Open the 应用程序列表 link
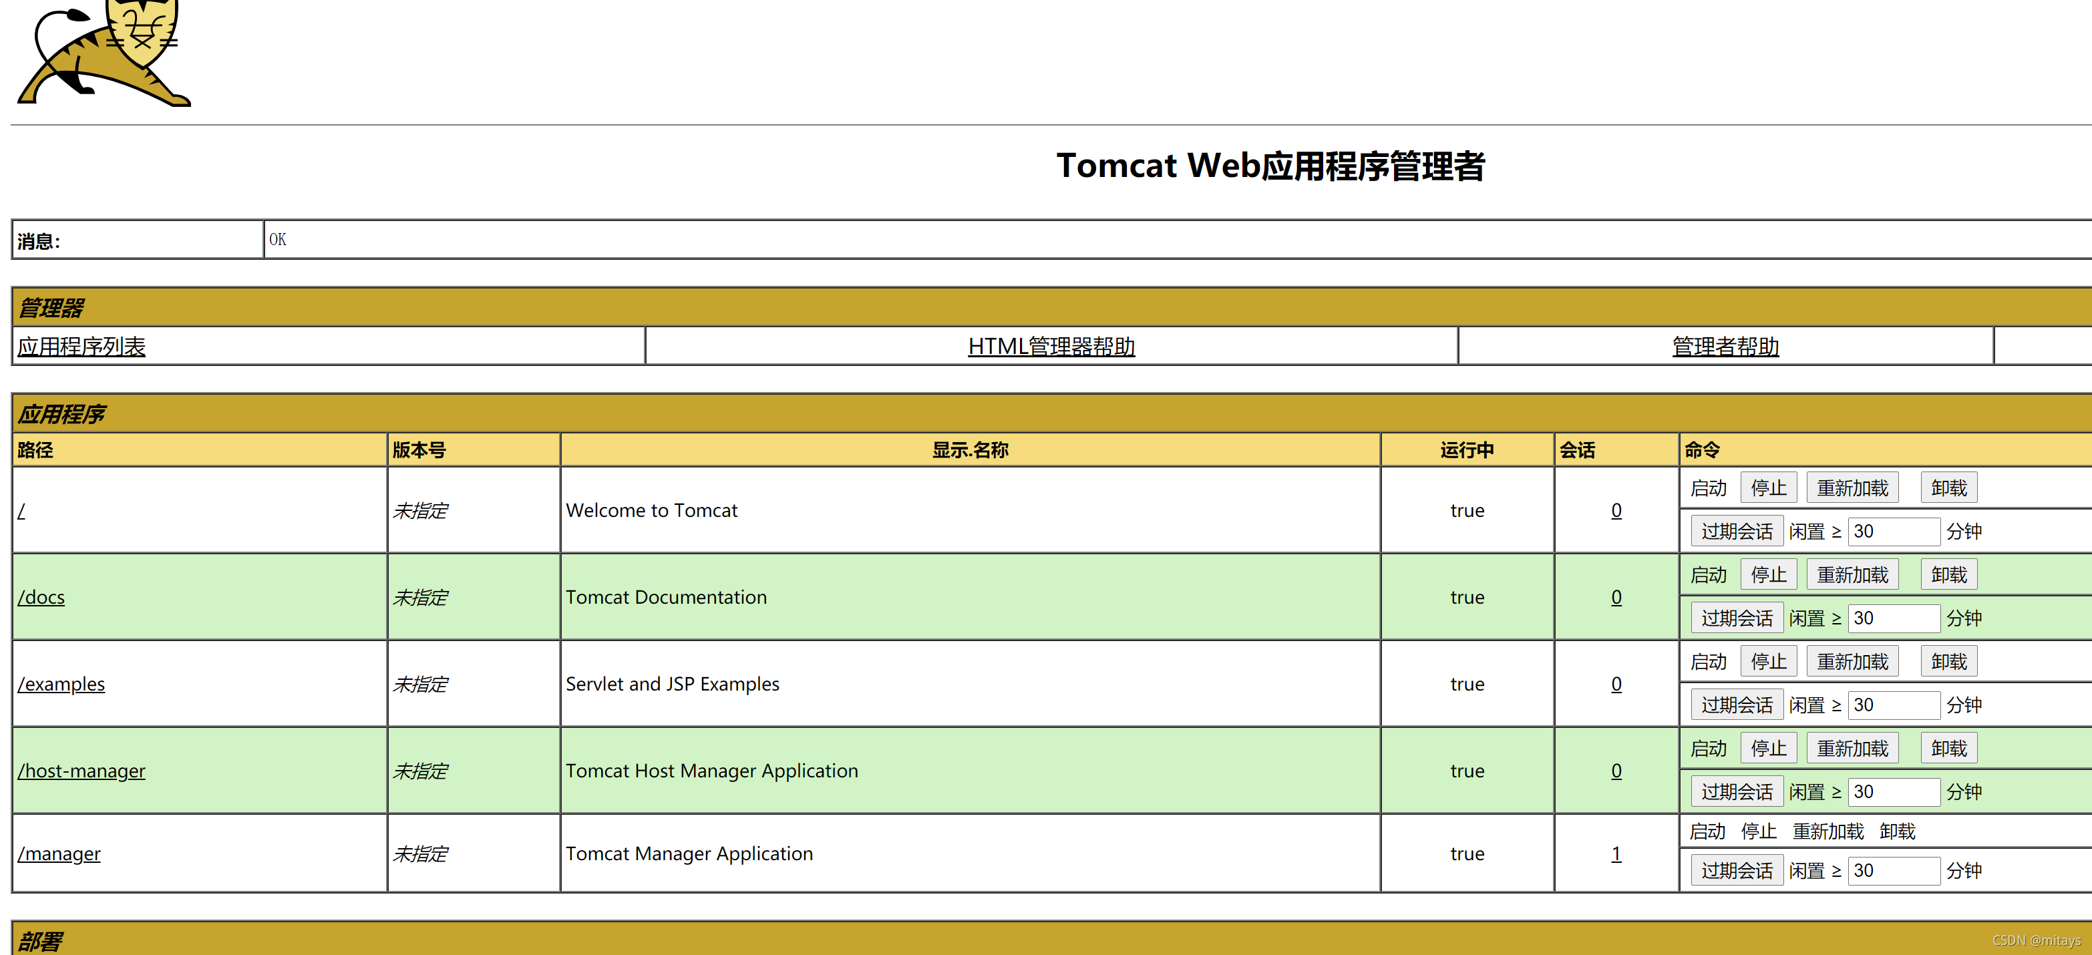The height and width of the screenshot is (955, 2092). tap(81, 347)
